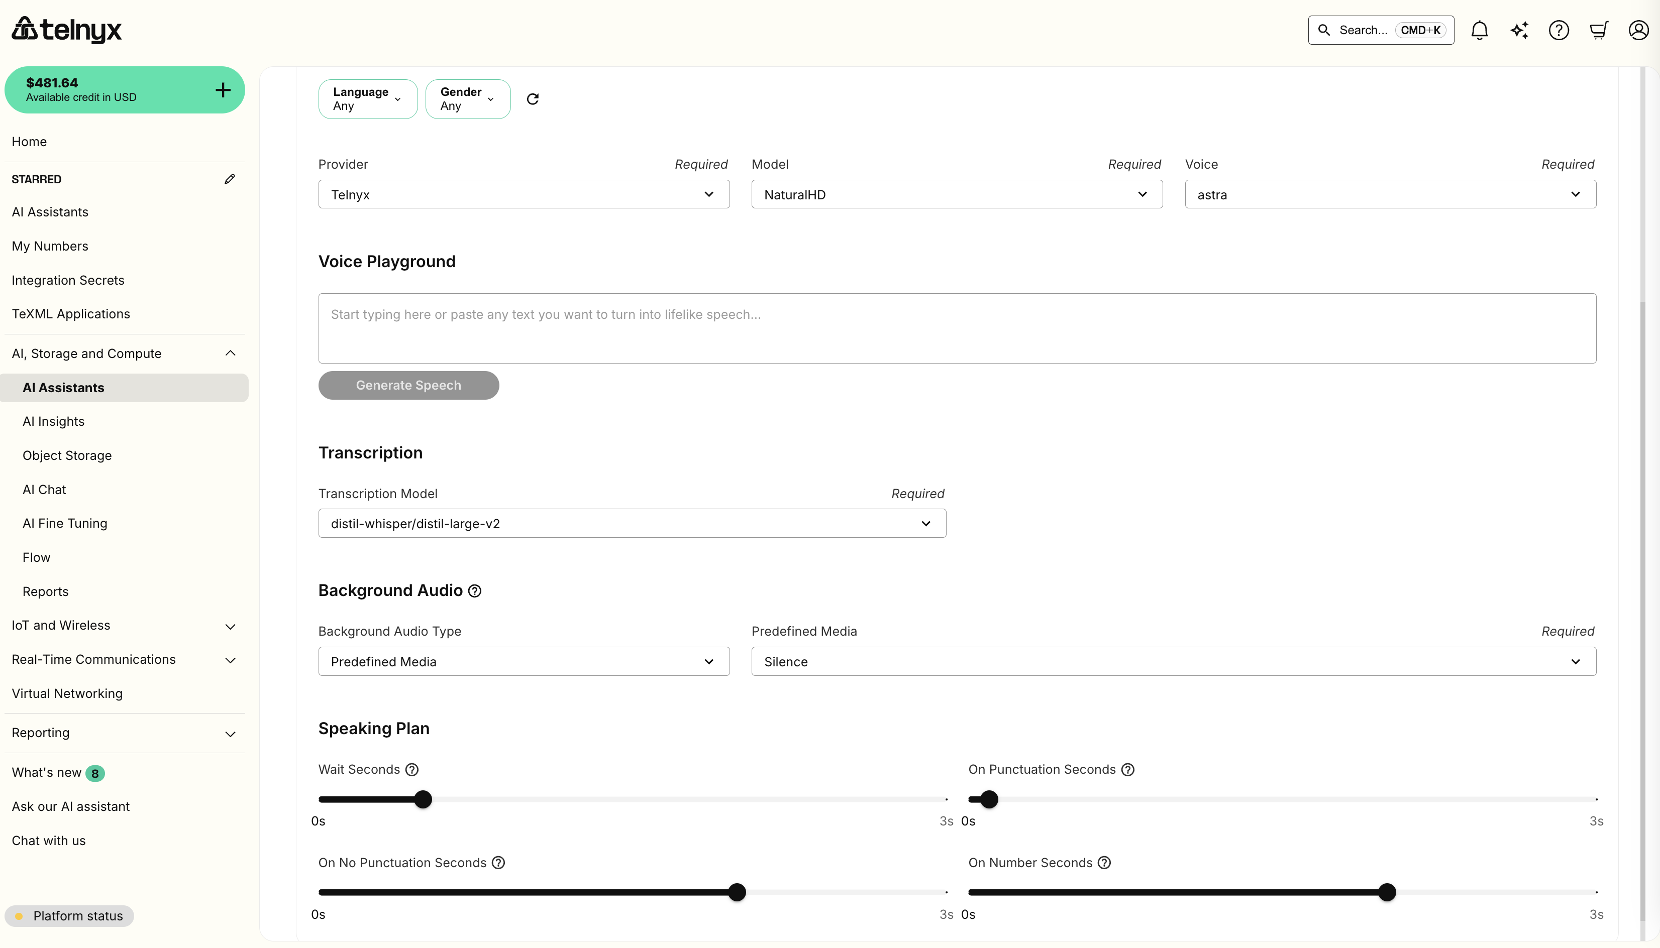Select AI Insights in the sidebar
The width and height of the screenshot is (1660, 948).
click(53, 421)
